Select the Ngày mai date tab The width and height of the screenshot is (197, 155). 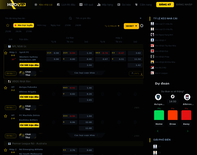pos(55,25)
